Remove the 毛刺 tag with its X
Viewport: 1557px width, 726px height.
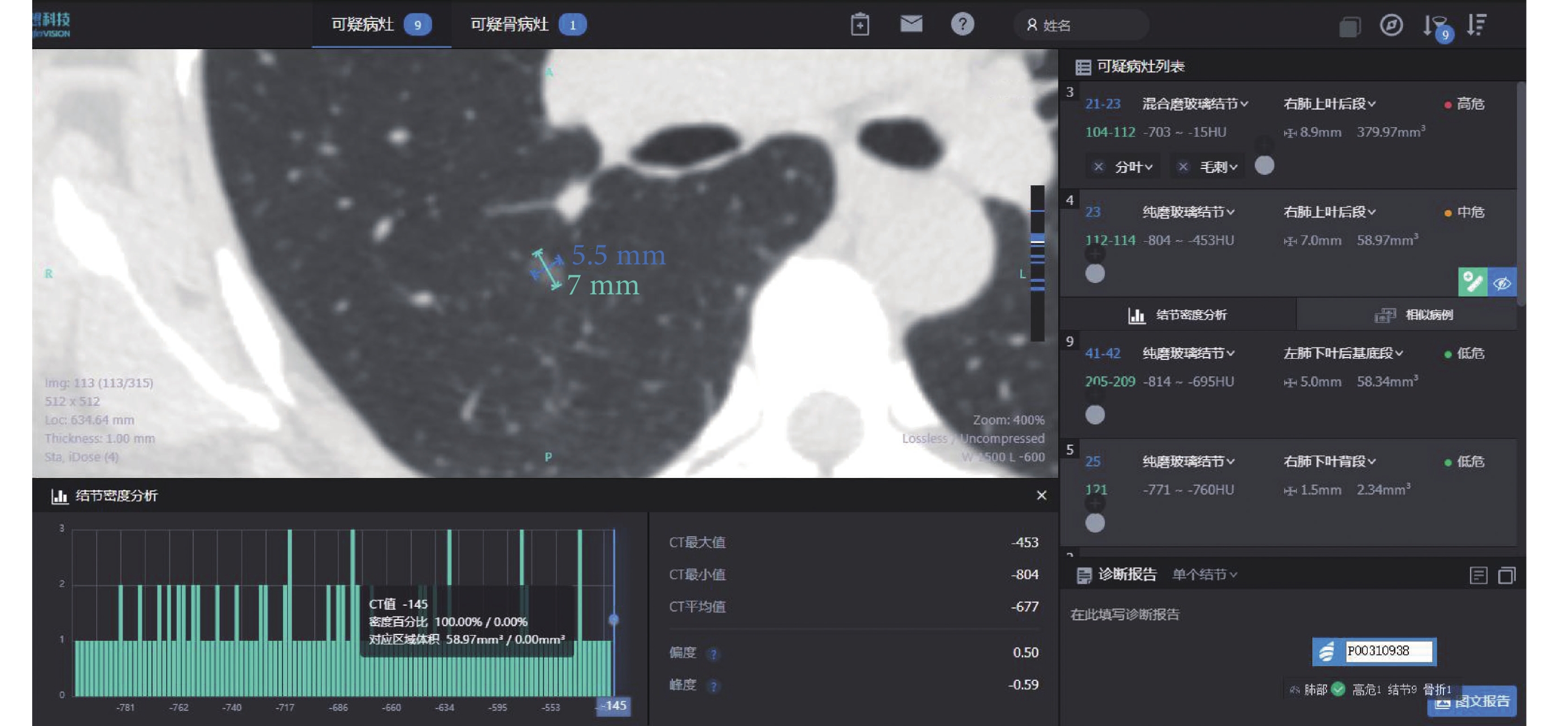(x=1183, y=167)
